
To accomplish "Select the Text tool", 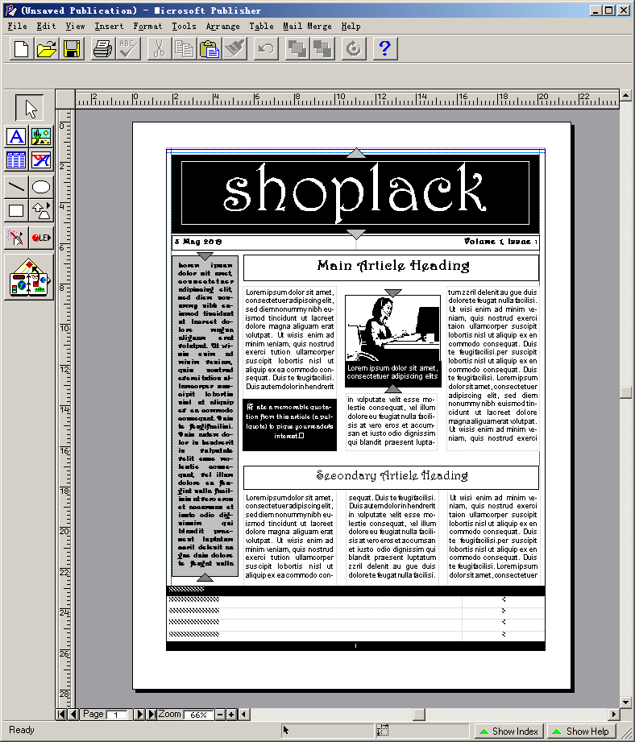I will pyautogui.click(x=16, y=136).
